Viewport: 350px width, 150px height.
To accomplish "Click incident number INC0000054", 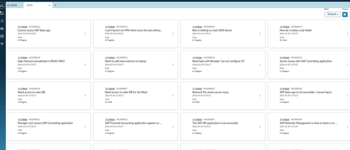I will coord(296,120).
